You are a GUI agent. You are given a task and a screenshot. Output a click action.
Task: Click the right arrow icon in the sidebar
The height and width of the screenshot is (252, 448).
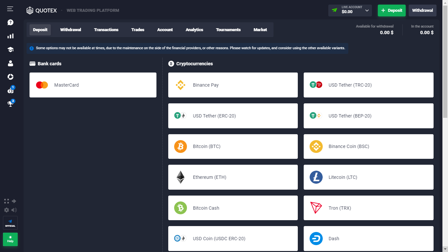14,201
